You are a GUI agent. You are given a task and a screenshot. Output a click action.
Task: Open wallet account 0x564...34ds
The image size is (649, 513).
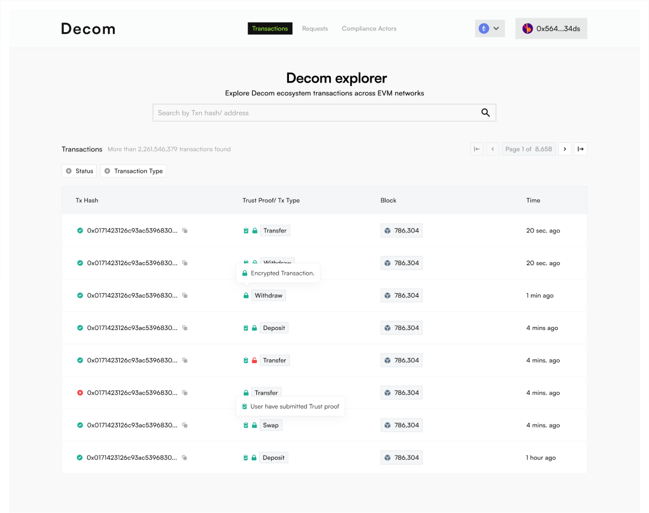551,29
